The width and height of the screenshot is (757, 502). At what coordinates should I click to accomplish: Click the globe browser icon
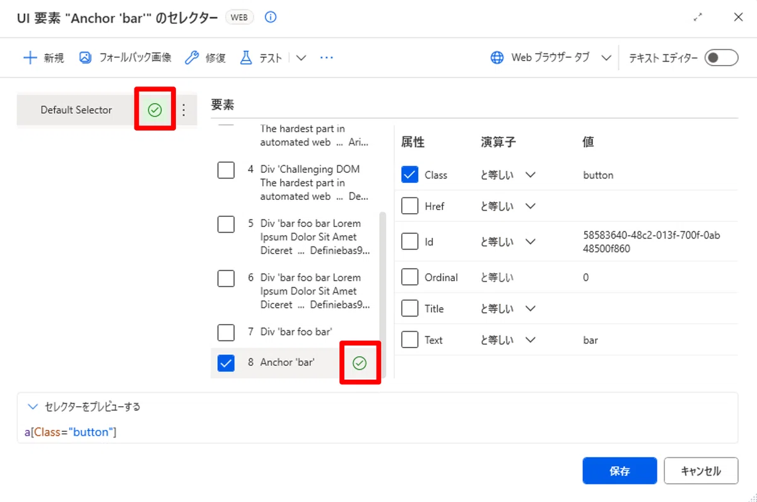[x=497, y=58]
